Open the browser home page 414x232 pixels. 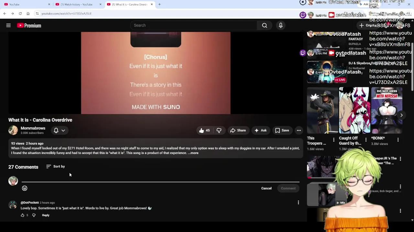(28, 14)
